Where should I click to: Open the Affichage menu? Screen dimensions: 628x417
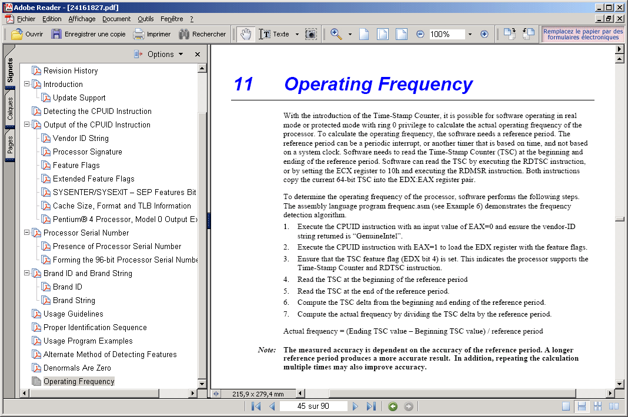click(x=82, y=19)
